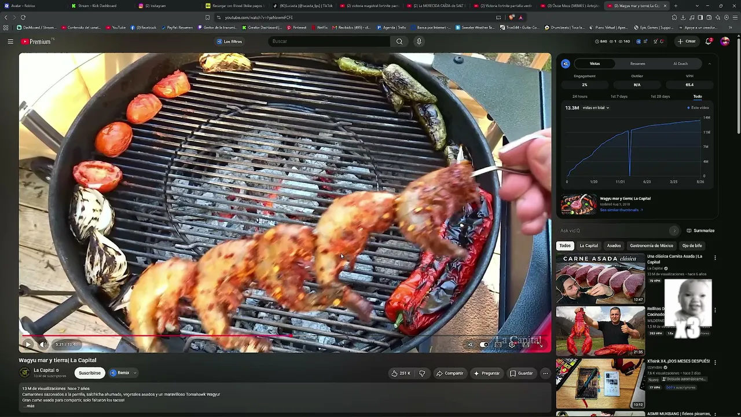The height and width of the screenshot is (417, 741).
Task: Dislike this video
Action: [x=422, y=374]
